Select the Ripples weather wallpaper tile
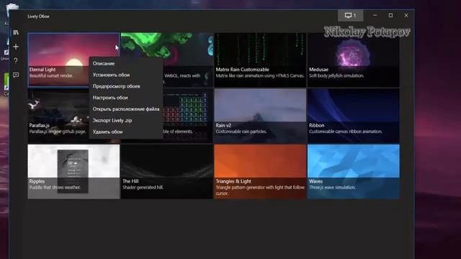 pyautogui.click(x=73, y=171)
